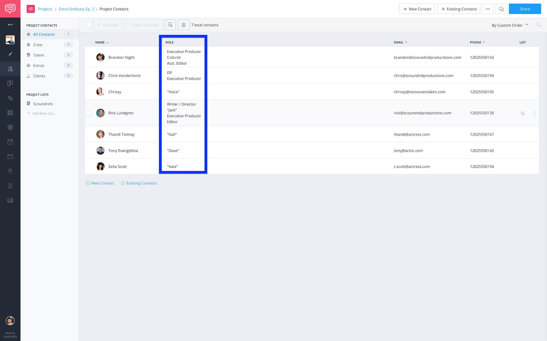Check the Rick Lundgren row checkbox

coord(89,113)
